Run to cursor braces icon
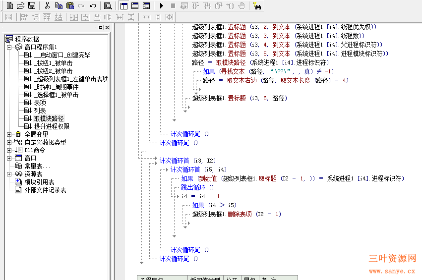The image size is (422, 280). pos(230,5)
